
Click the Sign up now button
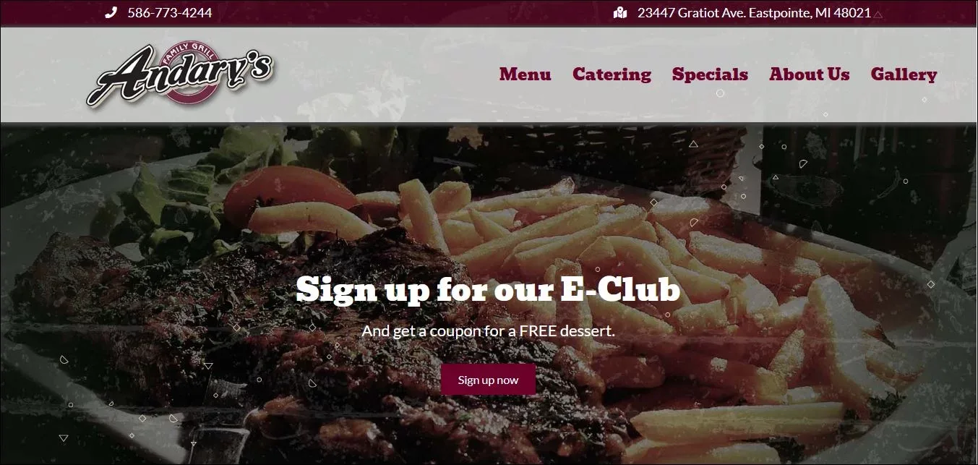[x=489, y=380]
